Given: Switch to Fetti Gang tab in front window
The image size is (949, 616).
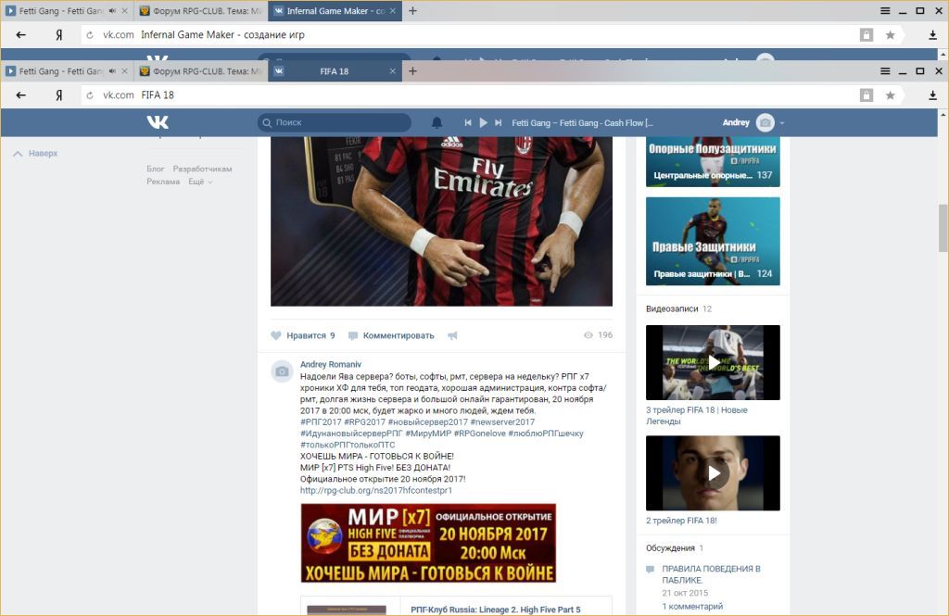Looking at the screenshot, I should (61, 70).
